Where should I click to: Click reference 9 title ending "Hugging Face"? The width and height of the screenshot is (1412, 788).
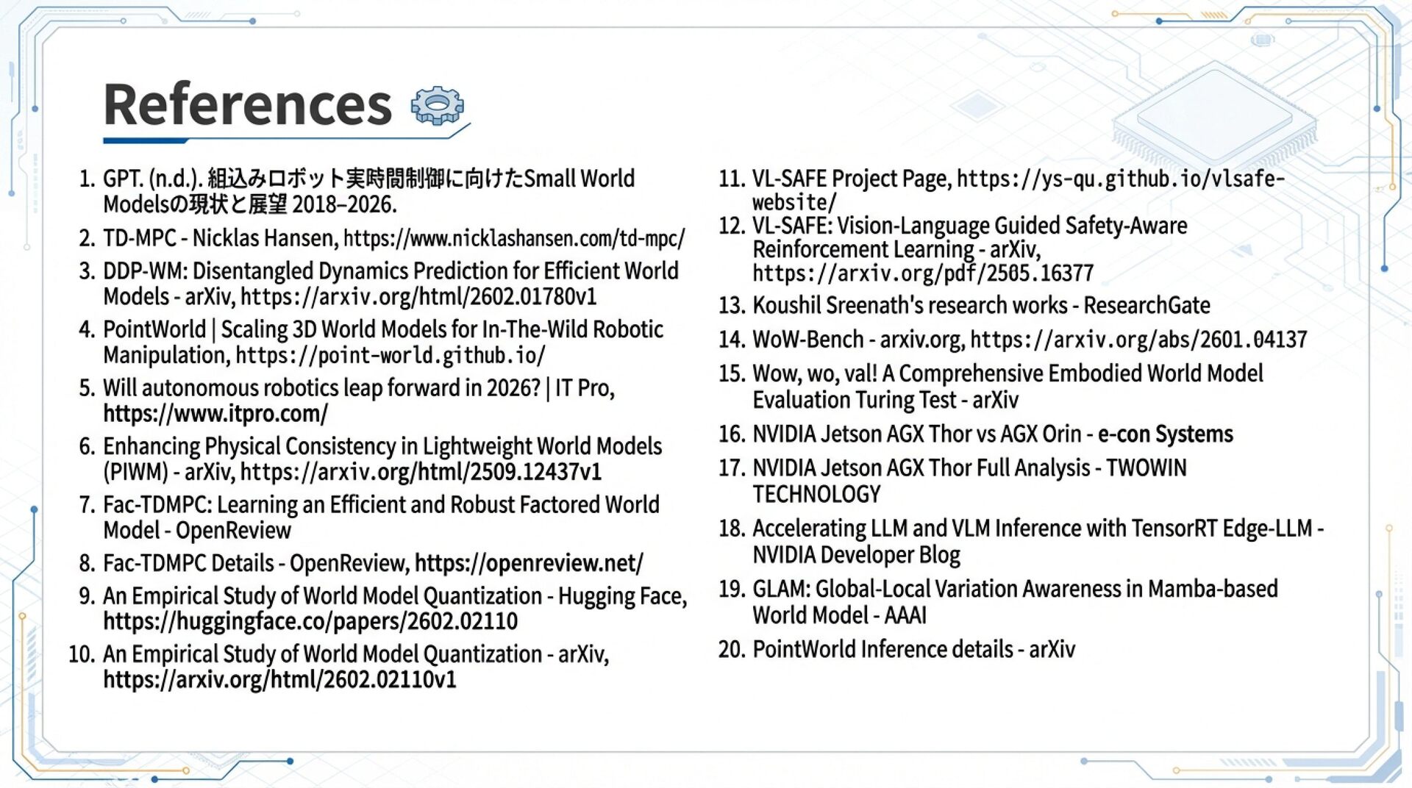pyautogui.click(x=395, y=595)
